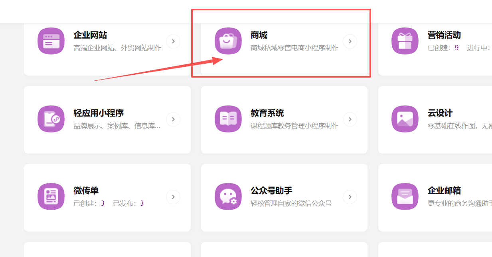Click the 教育系统 card chevron

tap(350, 119)
